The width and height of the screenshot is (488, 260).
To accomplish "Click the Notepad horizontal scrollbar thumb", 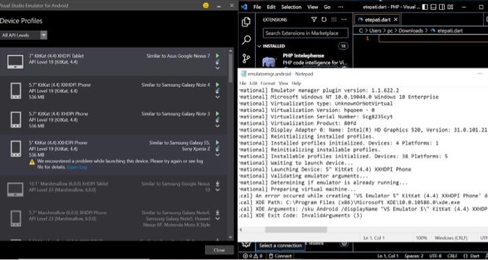I will pos(296,229).
